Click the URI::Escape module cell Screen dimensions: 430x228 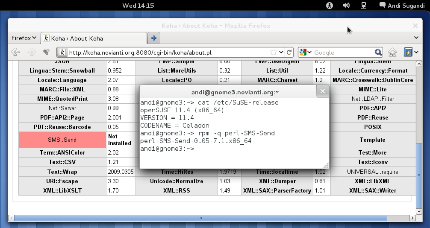click(x=62, y=181)
